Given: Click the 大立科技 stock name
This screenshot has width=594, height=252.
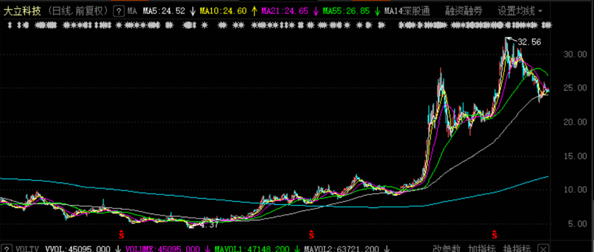Looking at the screenshot, I should coord(23,11).
